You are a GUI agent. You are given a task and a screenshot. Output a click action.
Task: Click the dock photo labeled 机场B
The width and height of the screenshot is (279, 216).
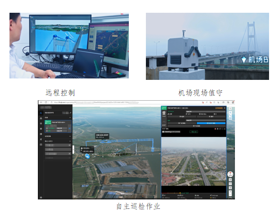[207, 46]
